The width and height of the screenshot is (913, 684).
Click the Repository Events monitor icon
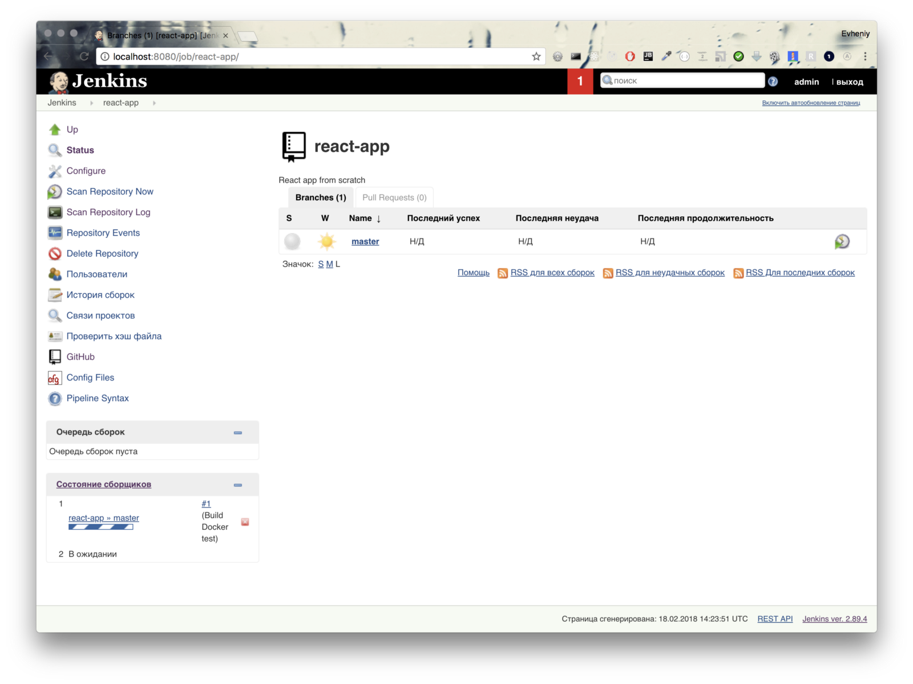pyautogui.click(x=55, y=233)
